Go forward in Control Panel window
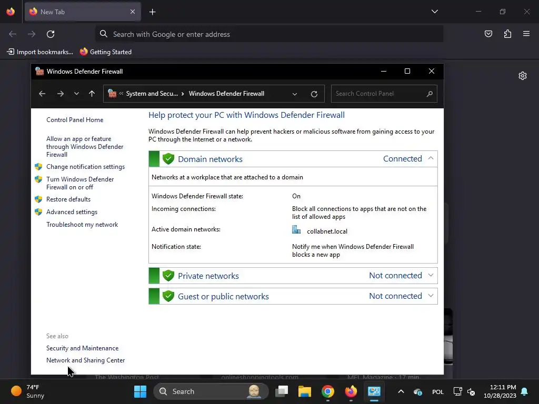Screen dimensions: 539x404 pos(61,94)
